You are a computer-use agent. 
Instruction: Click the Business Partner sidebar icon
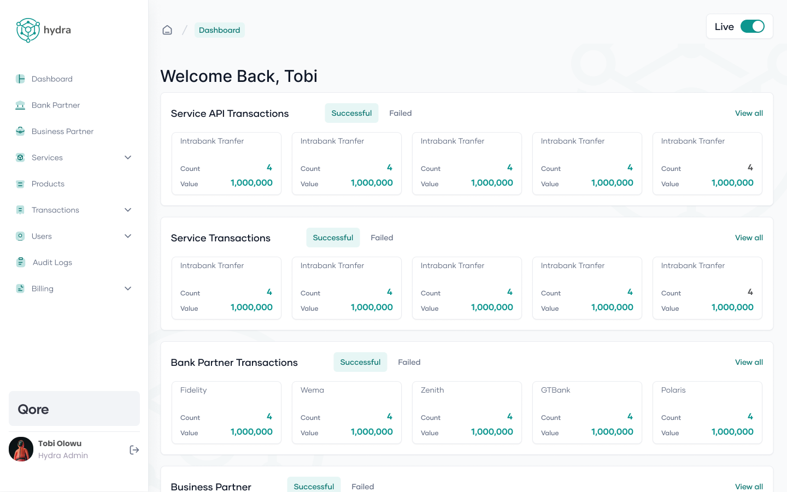(20, 131)
